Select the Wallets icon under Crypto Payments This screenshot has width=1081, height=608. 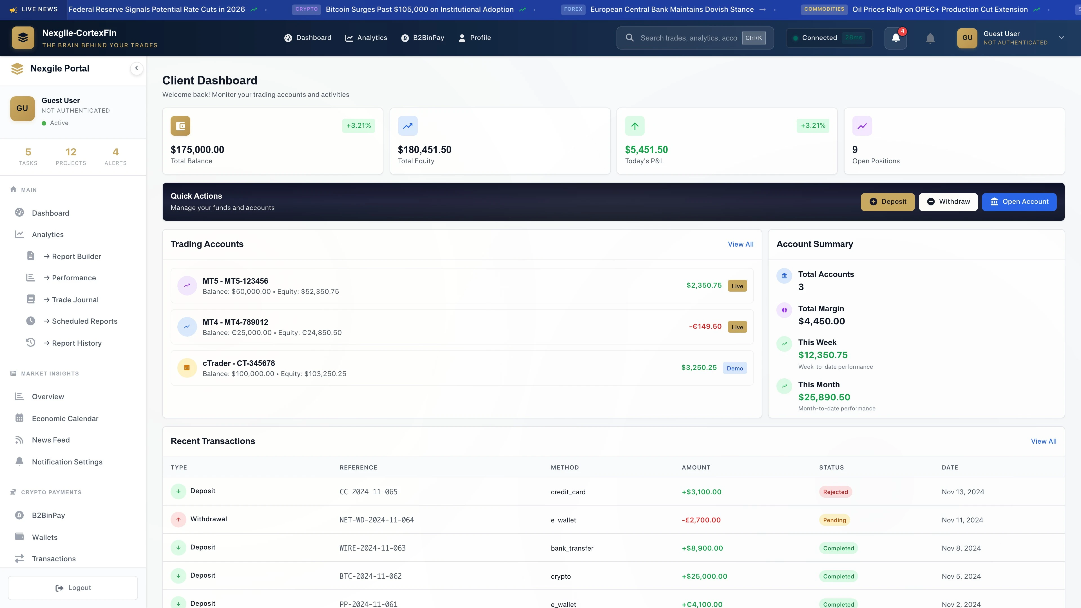[19, 537]
